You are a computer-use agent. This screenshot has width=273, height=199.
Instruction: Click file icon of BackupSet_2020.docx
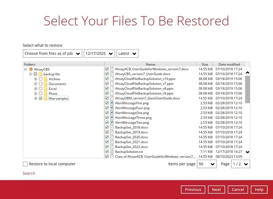[x=112, y=137]
